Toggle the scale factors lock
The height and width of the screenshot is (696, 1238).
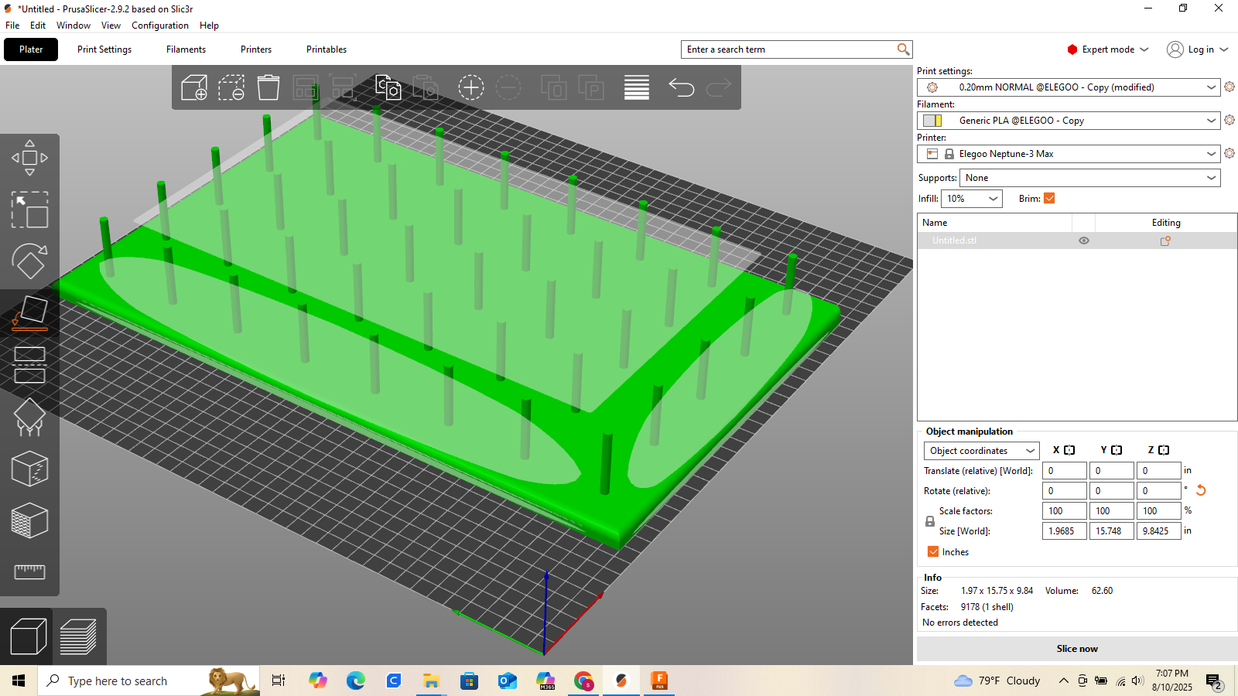pyautogui.click(x=930, y=521)
